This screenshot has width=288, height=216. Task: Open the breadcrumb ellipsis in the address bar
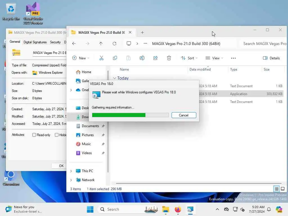click(145, 44)
